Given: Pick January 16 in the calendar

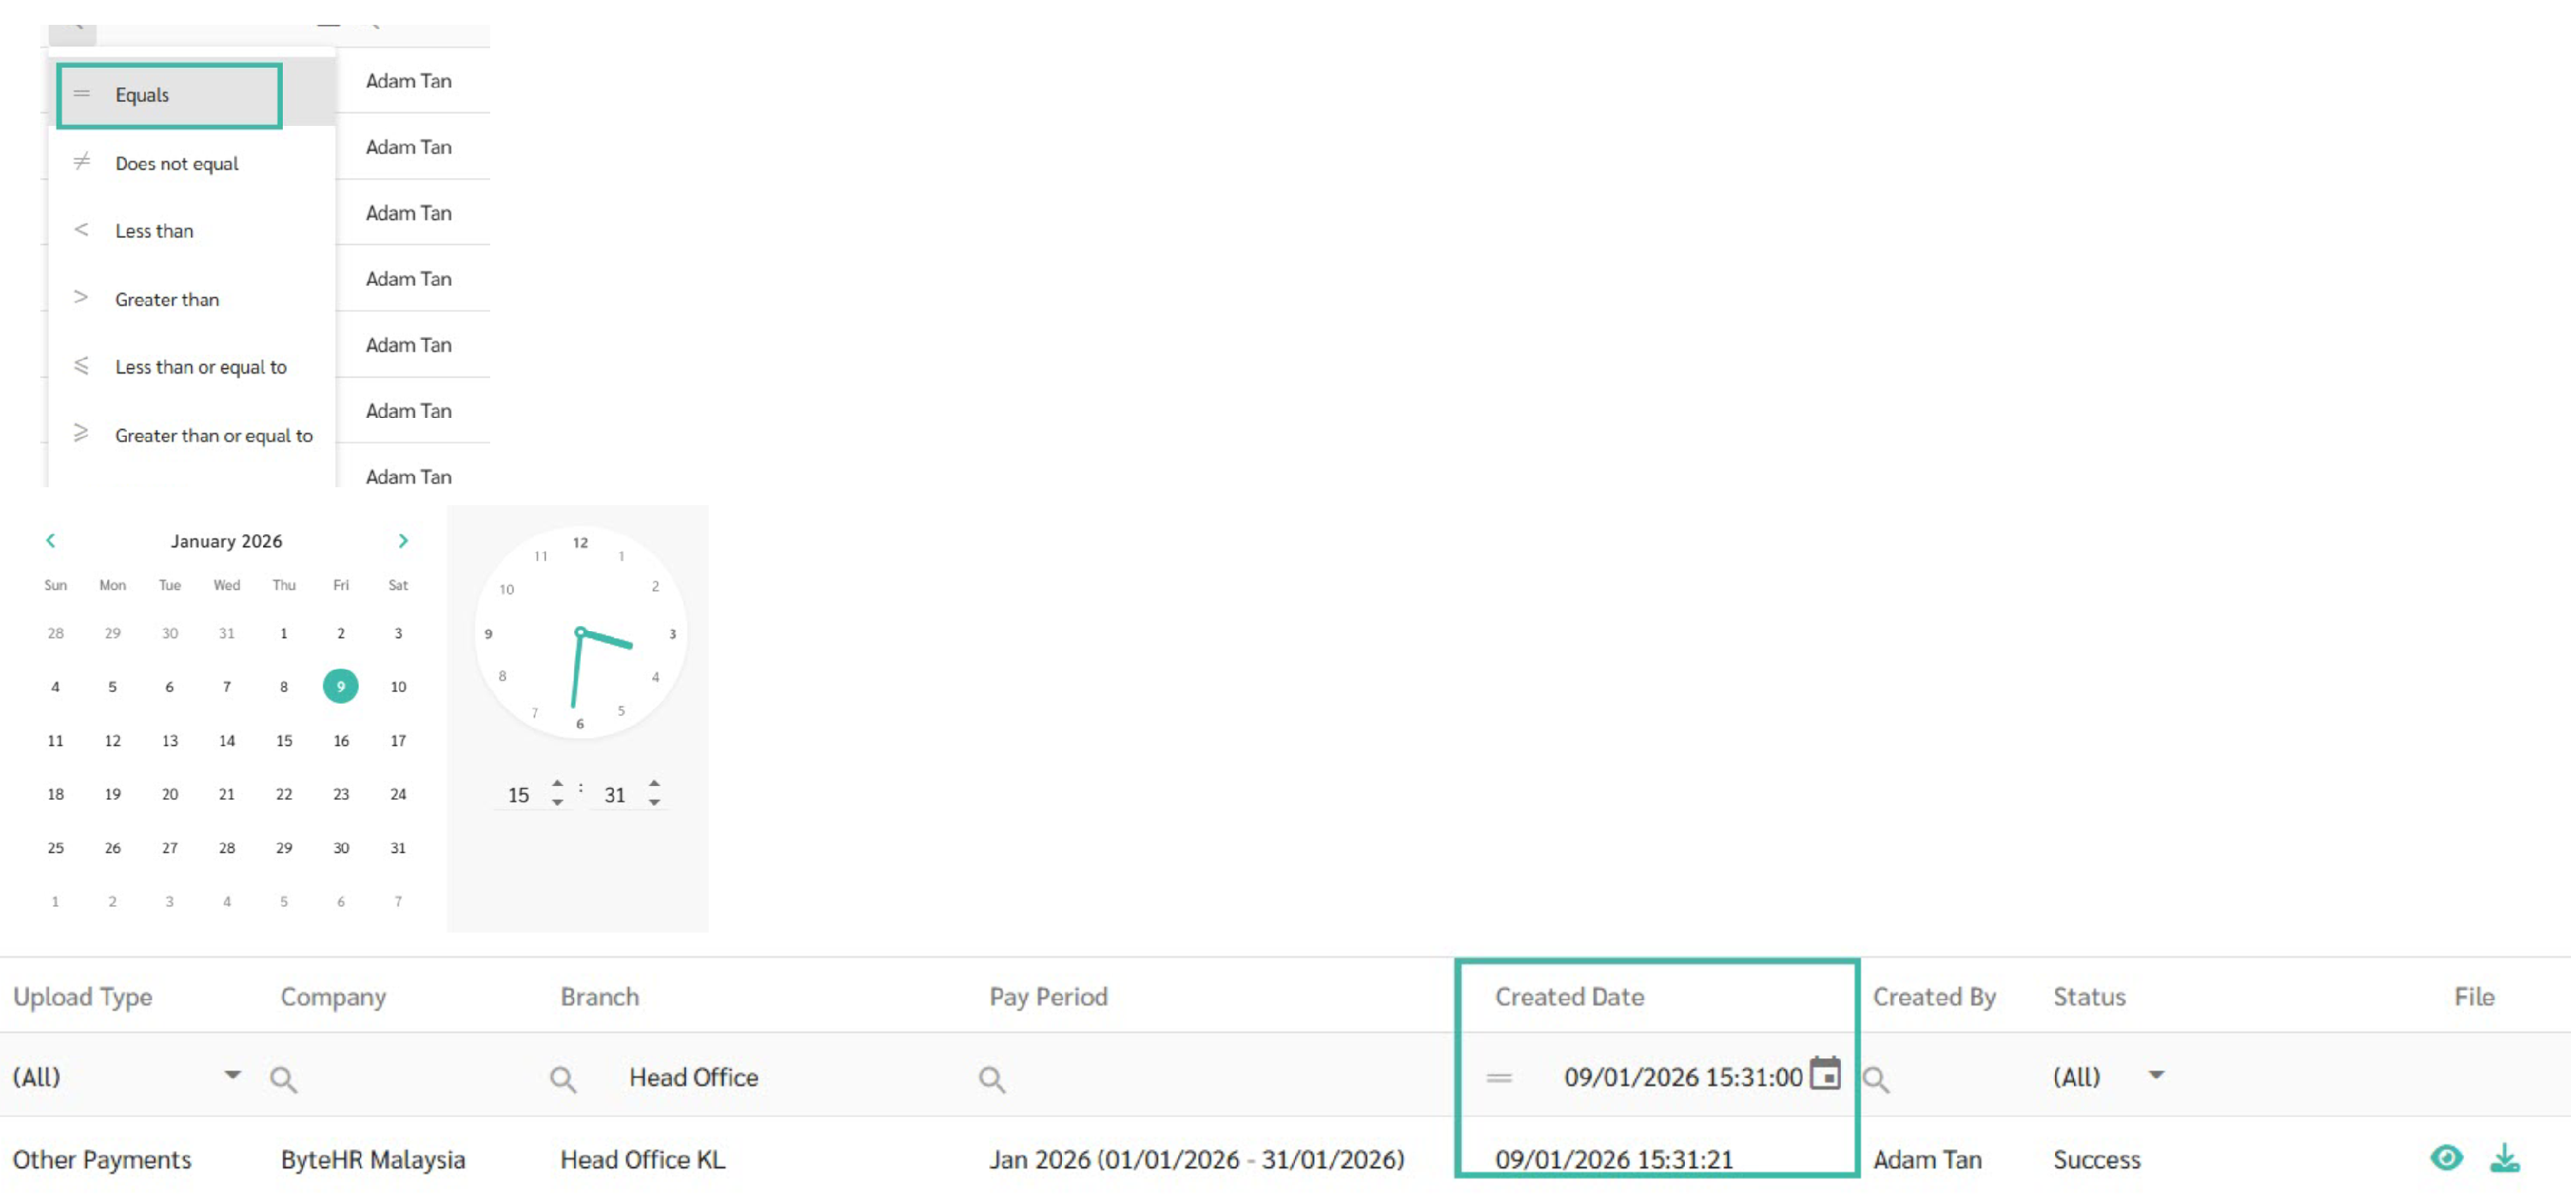Looking at the screenshot, I should (340, 740).
